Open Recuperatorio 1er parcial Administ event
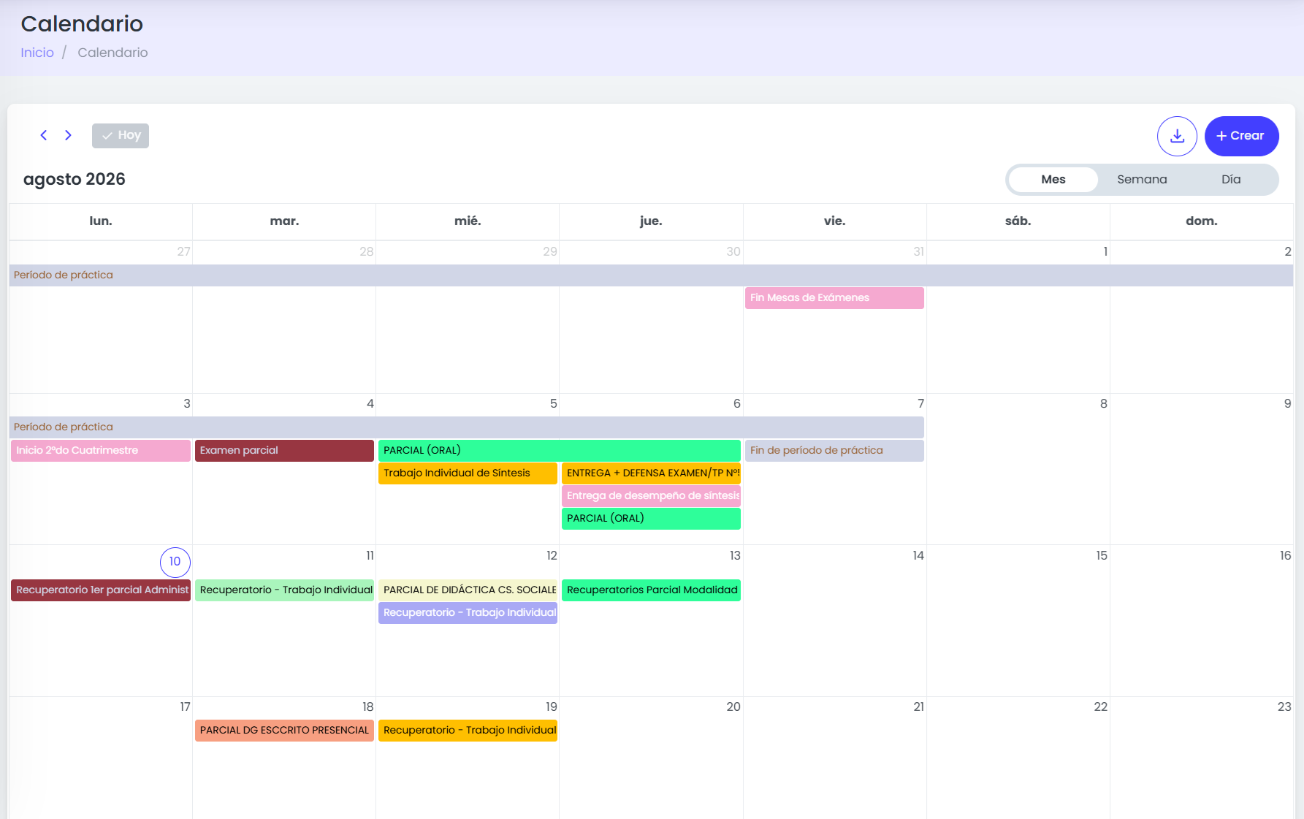 pos(101,590)
